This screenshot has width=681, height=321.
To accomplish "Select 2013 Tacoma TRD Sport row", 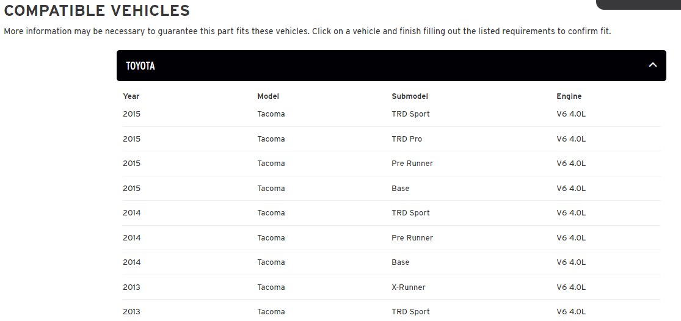I will tap(391, 311).
